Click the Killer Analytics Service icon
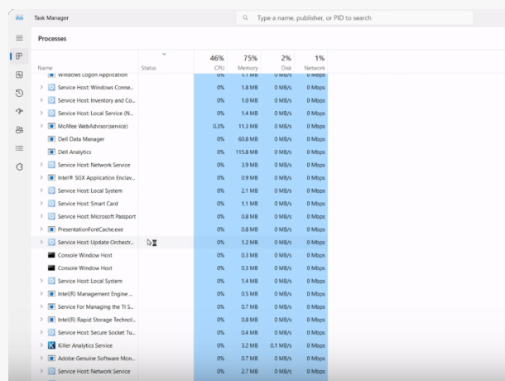This screenshot has height=381, width=505. tap(51, 345)
